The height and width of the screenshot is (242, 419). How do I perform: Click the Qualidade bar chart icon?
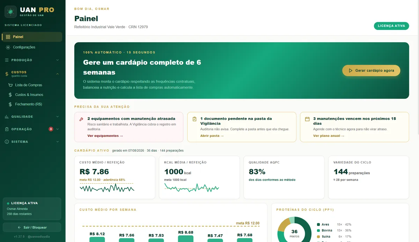[x=7, y=117]
